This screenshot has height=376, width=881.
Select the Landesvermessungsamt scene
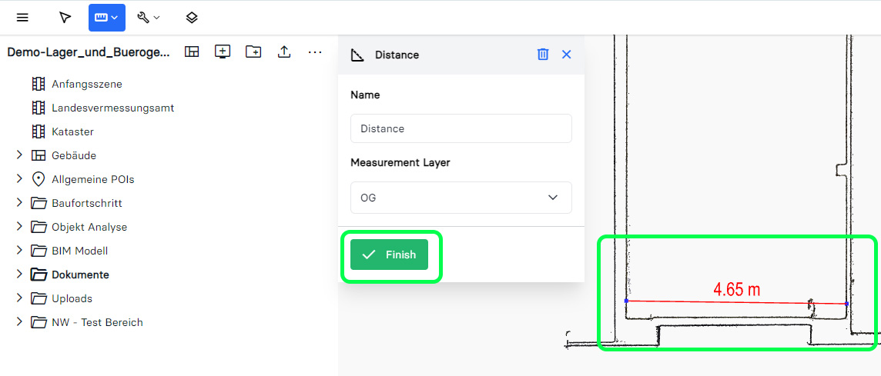112,108
